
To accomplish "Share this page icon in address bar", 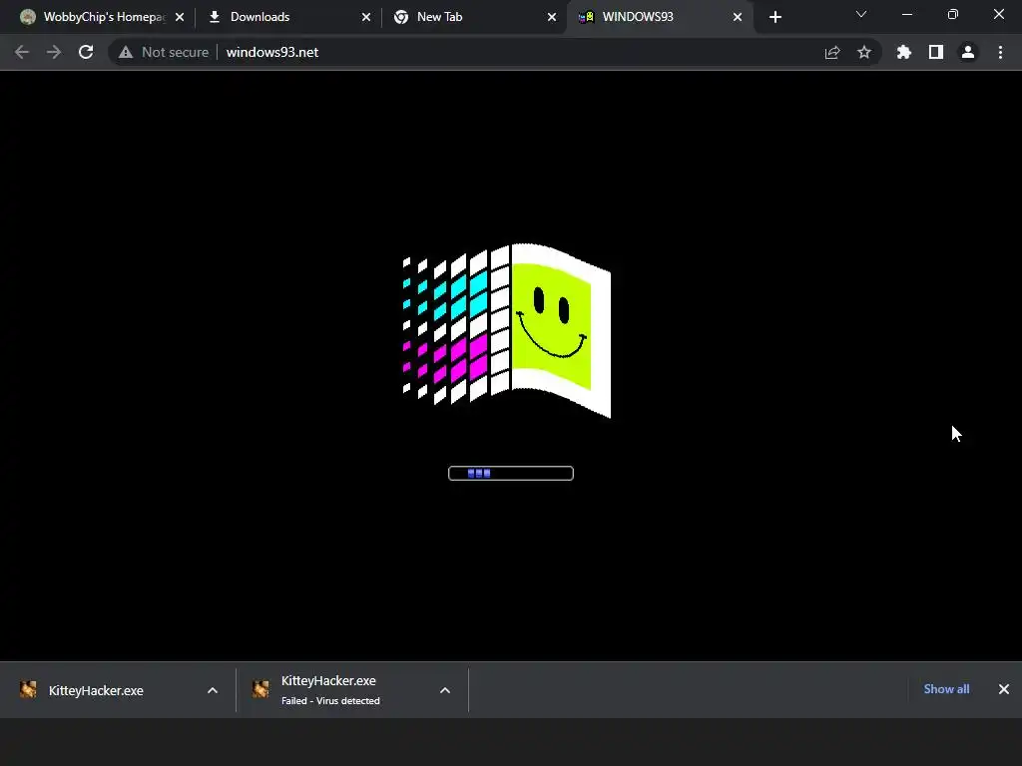I will pyautogui.click(x=831, y=52).
